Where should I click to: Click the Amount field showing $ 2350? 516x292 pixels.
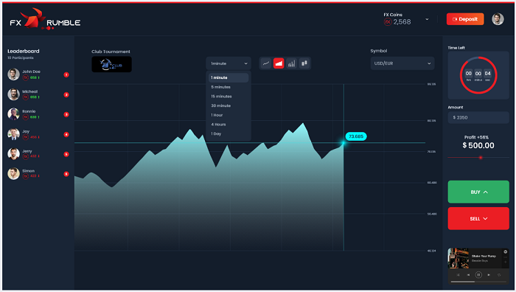click(x=478, y=117)
